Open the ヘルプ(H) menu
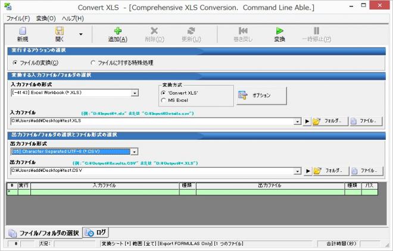 point(73,18)
